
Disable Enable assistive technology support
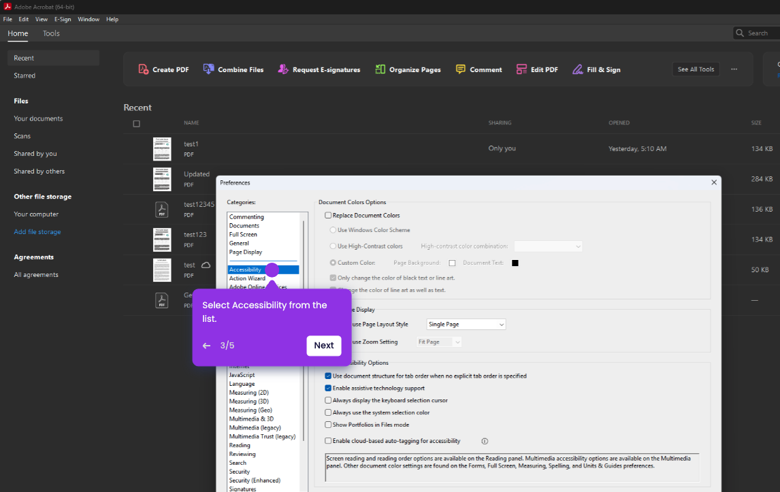tap(328, 388)
